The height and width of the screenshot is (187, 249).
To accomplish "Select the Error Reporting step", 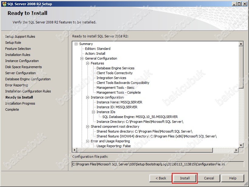I will point(16,85).
